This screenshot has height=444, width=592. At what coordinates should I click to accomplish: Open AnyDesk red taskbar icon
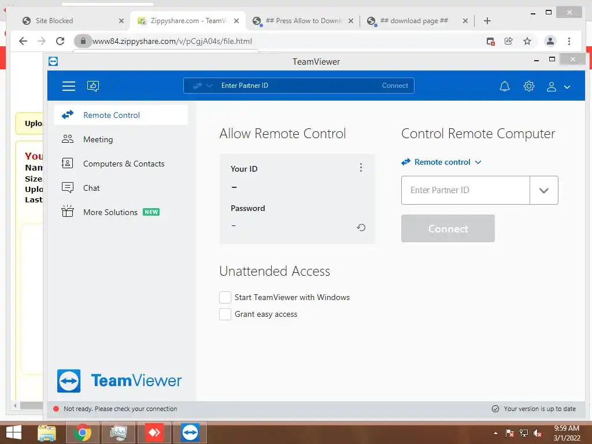click(154, 432)
